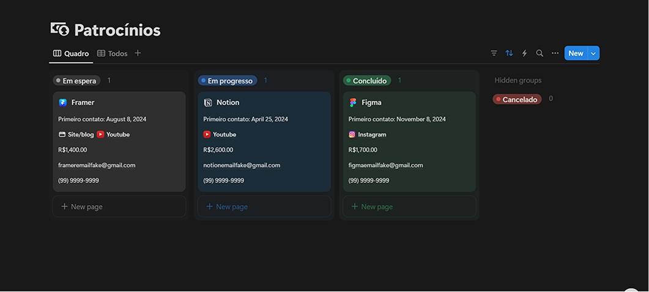Click the Cancelado count of 0
The height and width of the screenshot is (292, 649).
tap(551, 99)
